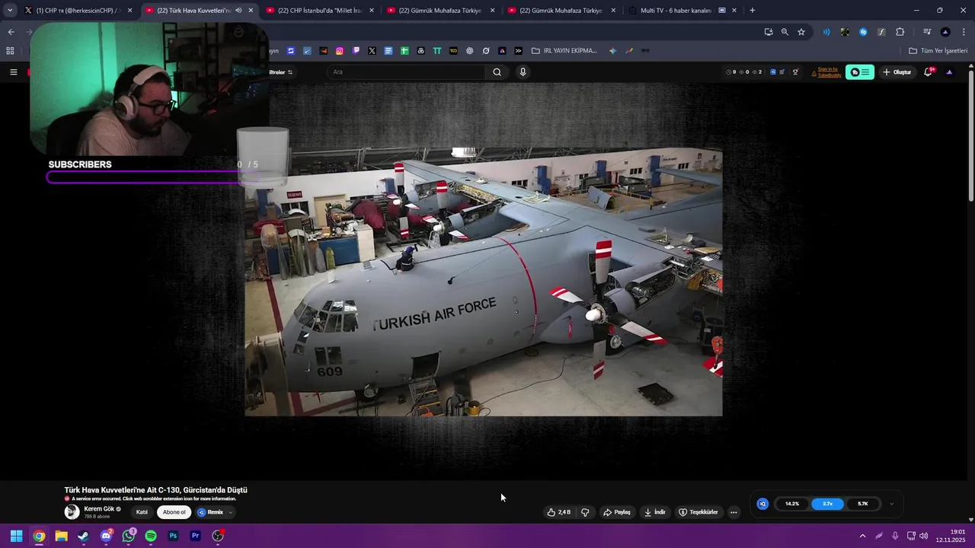Click the Abone ol subscribe button
The width and height of the screenshot is (975, 548).
click(174, 512)
